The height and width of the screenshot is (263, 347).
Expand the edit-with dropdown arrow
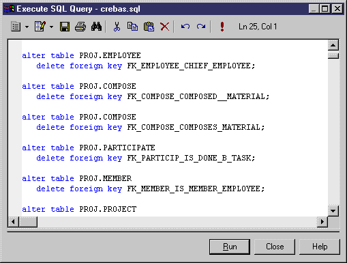tap(51, 27)
